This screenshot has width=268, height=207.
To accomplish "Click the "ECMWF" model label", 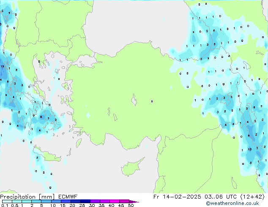I will [68, 197].
